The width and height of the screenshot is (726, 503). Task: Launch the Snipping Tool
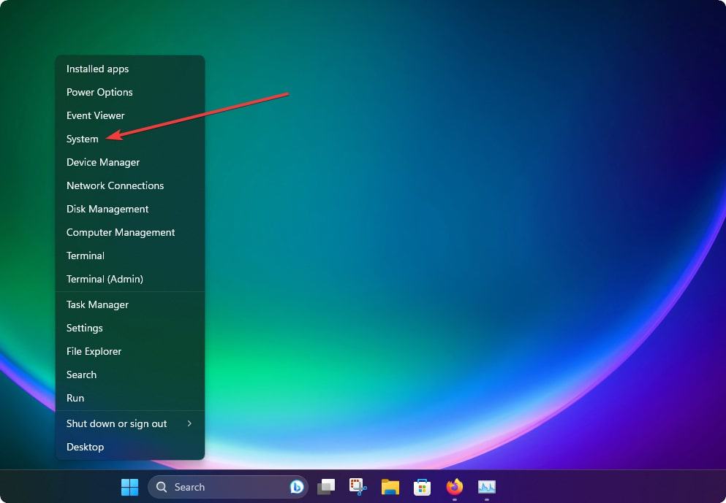(x=358, y=486)
